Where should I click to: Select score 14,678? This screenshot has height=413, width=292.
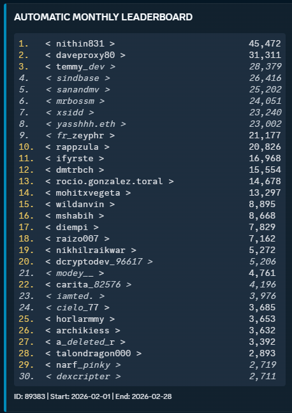click(265, 182)
